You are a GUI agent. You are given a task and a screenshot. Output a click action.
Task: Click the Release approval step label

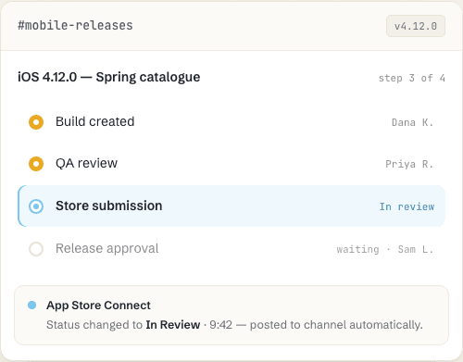click(107, 248)
